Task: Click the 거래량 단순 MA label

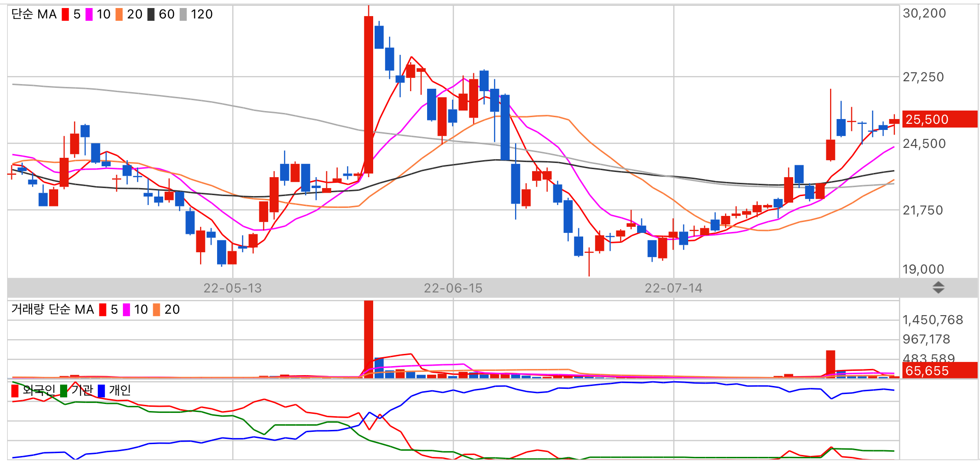Action: 52,309
